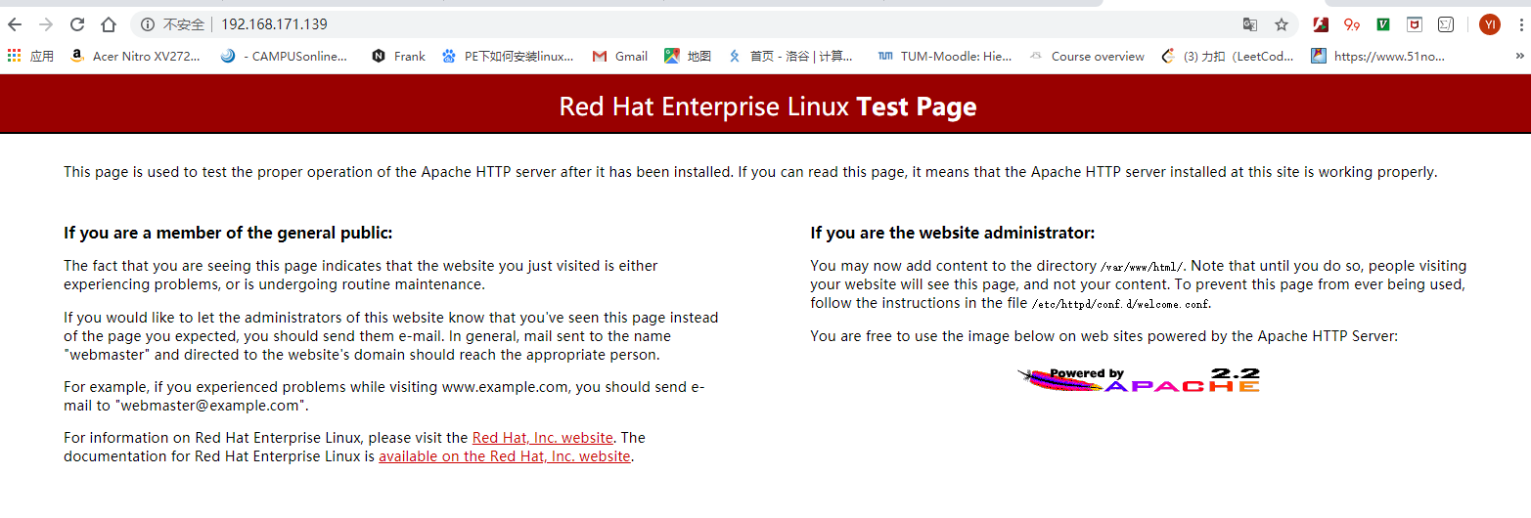Open the CAMPUSonline bookmark

(x=284, y=56)
